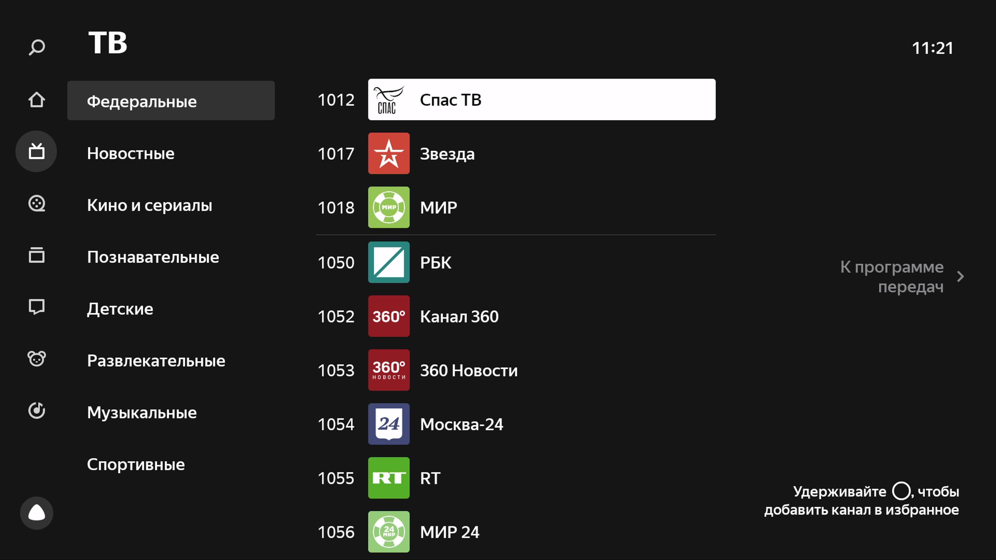This screenshot has height=560, width=996.
Task: Go to home via house icon
Action: [x=37, y=100]
